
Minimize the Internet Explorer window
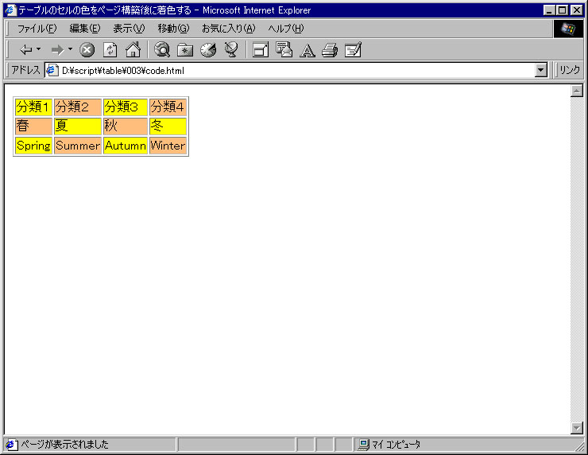pyautogui.click(x=549, y=10)
